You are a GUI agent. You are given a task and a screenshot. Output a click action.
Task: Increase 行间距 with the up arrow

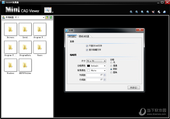tap(104, 79)
